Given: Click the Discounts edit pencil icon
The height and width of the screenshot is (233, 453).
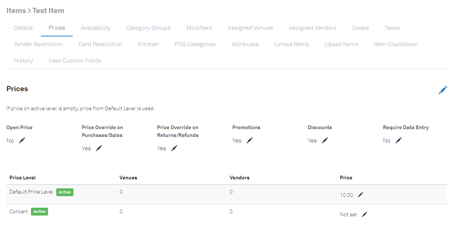Looking at the screenshot, I should click(325, 140).
